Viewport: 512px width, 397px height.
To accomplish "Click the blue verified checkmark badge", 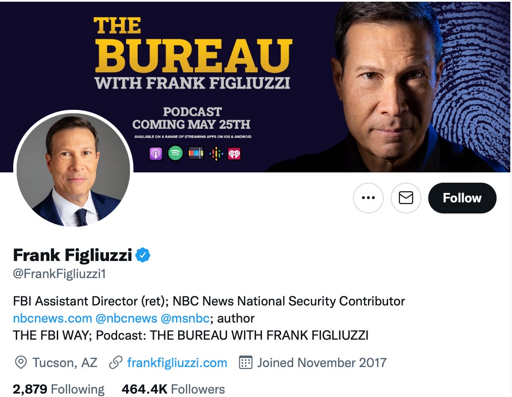I will [143, 255].
